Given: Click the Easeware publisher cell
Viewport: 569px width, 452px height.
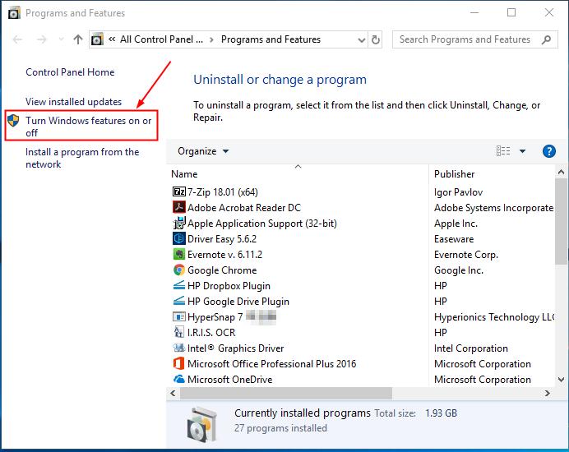Looking at the screenshot, I should [454, 238].
